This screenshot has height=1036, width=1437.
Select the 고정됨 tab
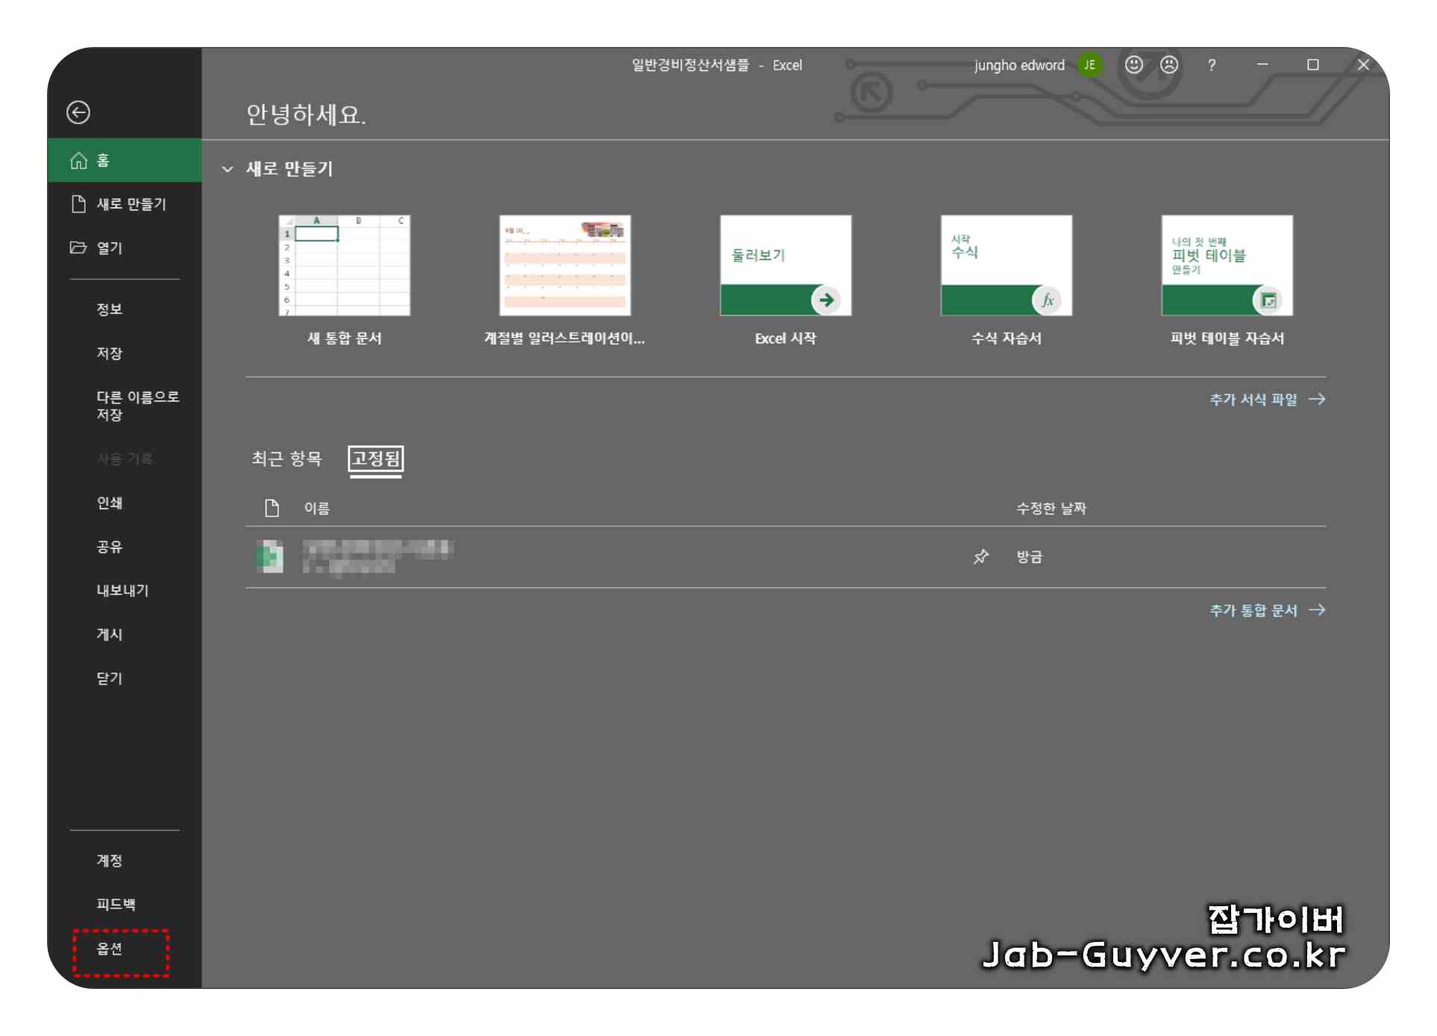click(376, 458)
